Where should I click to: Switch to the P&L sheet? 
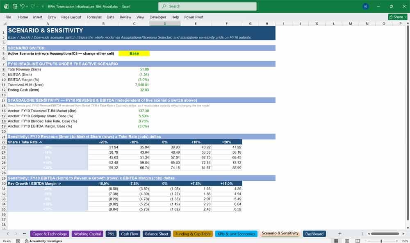coord(111,234)
